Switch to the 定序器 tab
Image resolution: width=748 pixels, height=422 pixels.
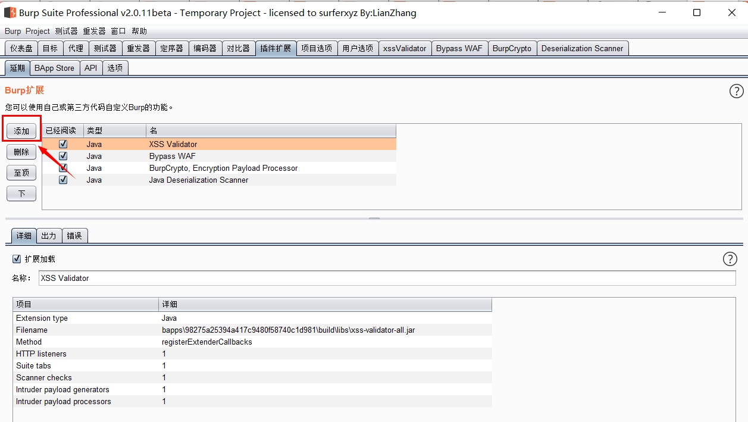[172, 48]
